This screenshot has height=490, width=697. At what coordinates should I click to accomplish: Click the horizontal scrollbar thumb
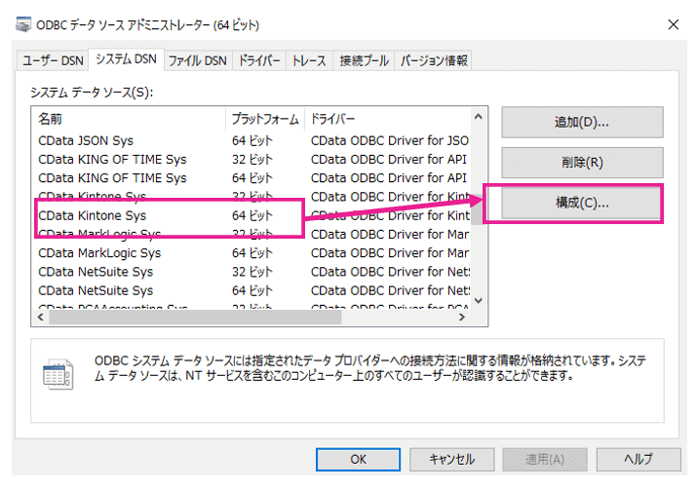click(195, 318)
